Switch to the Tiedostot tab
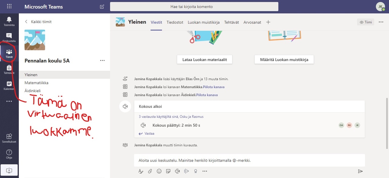Screen dimensions: 389x178 pyautogui.click(x=175, y=22)
